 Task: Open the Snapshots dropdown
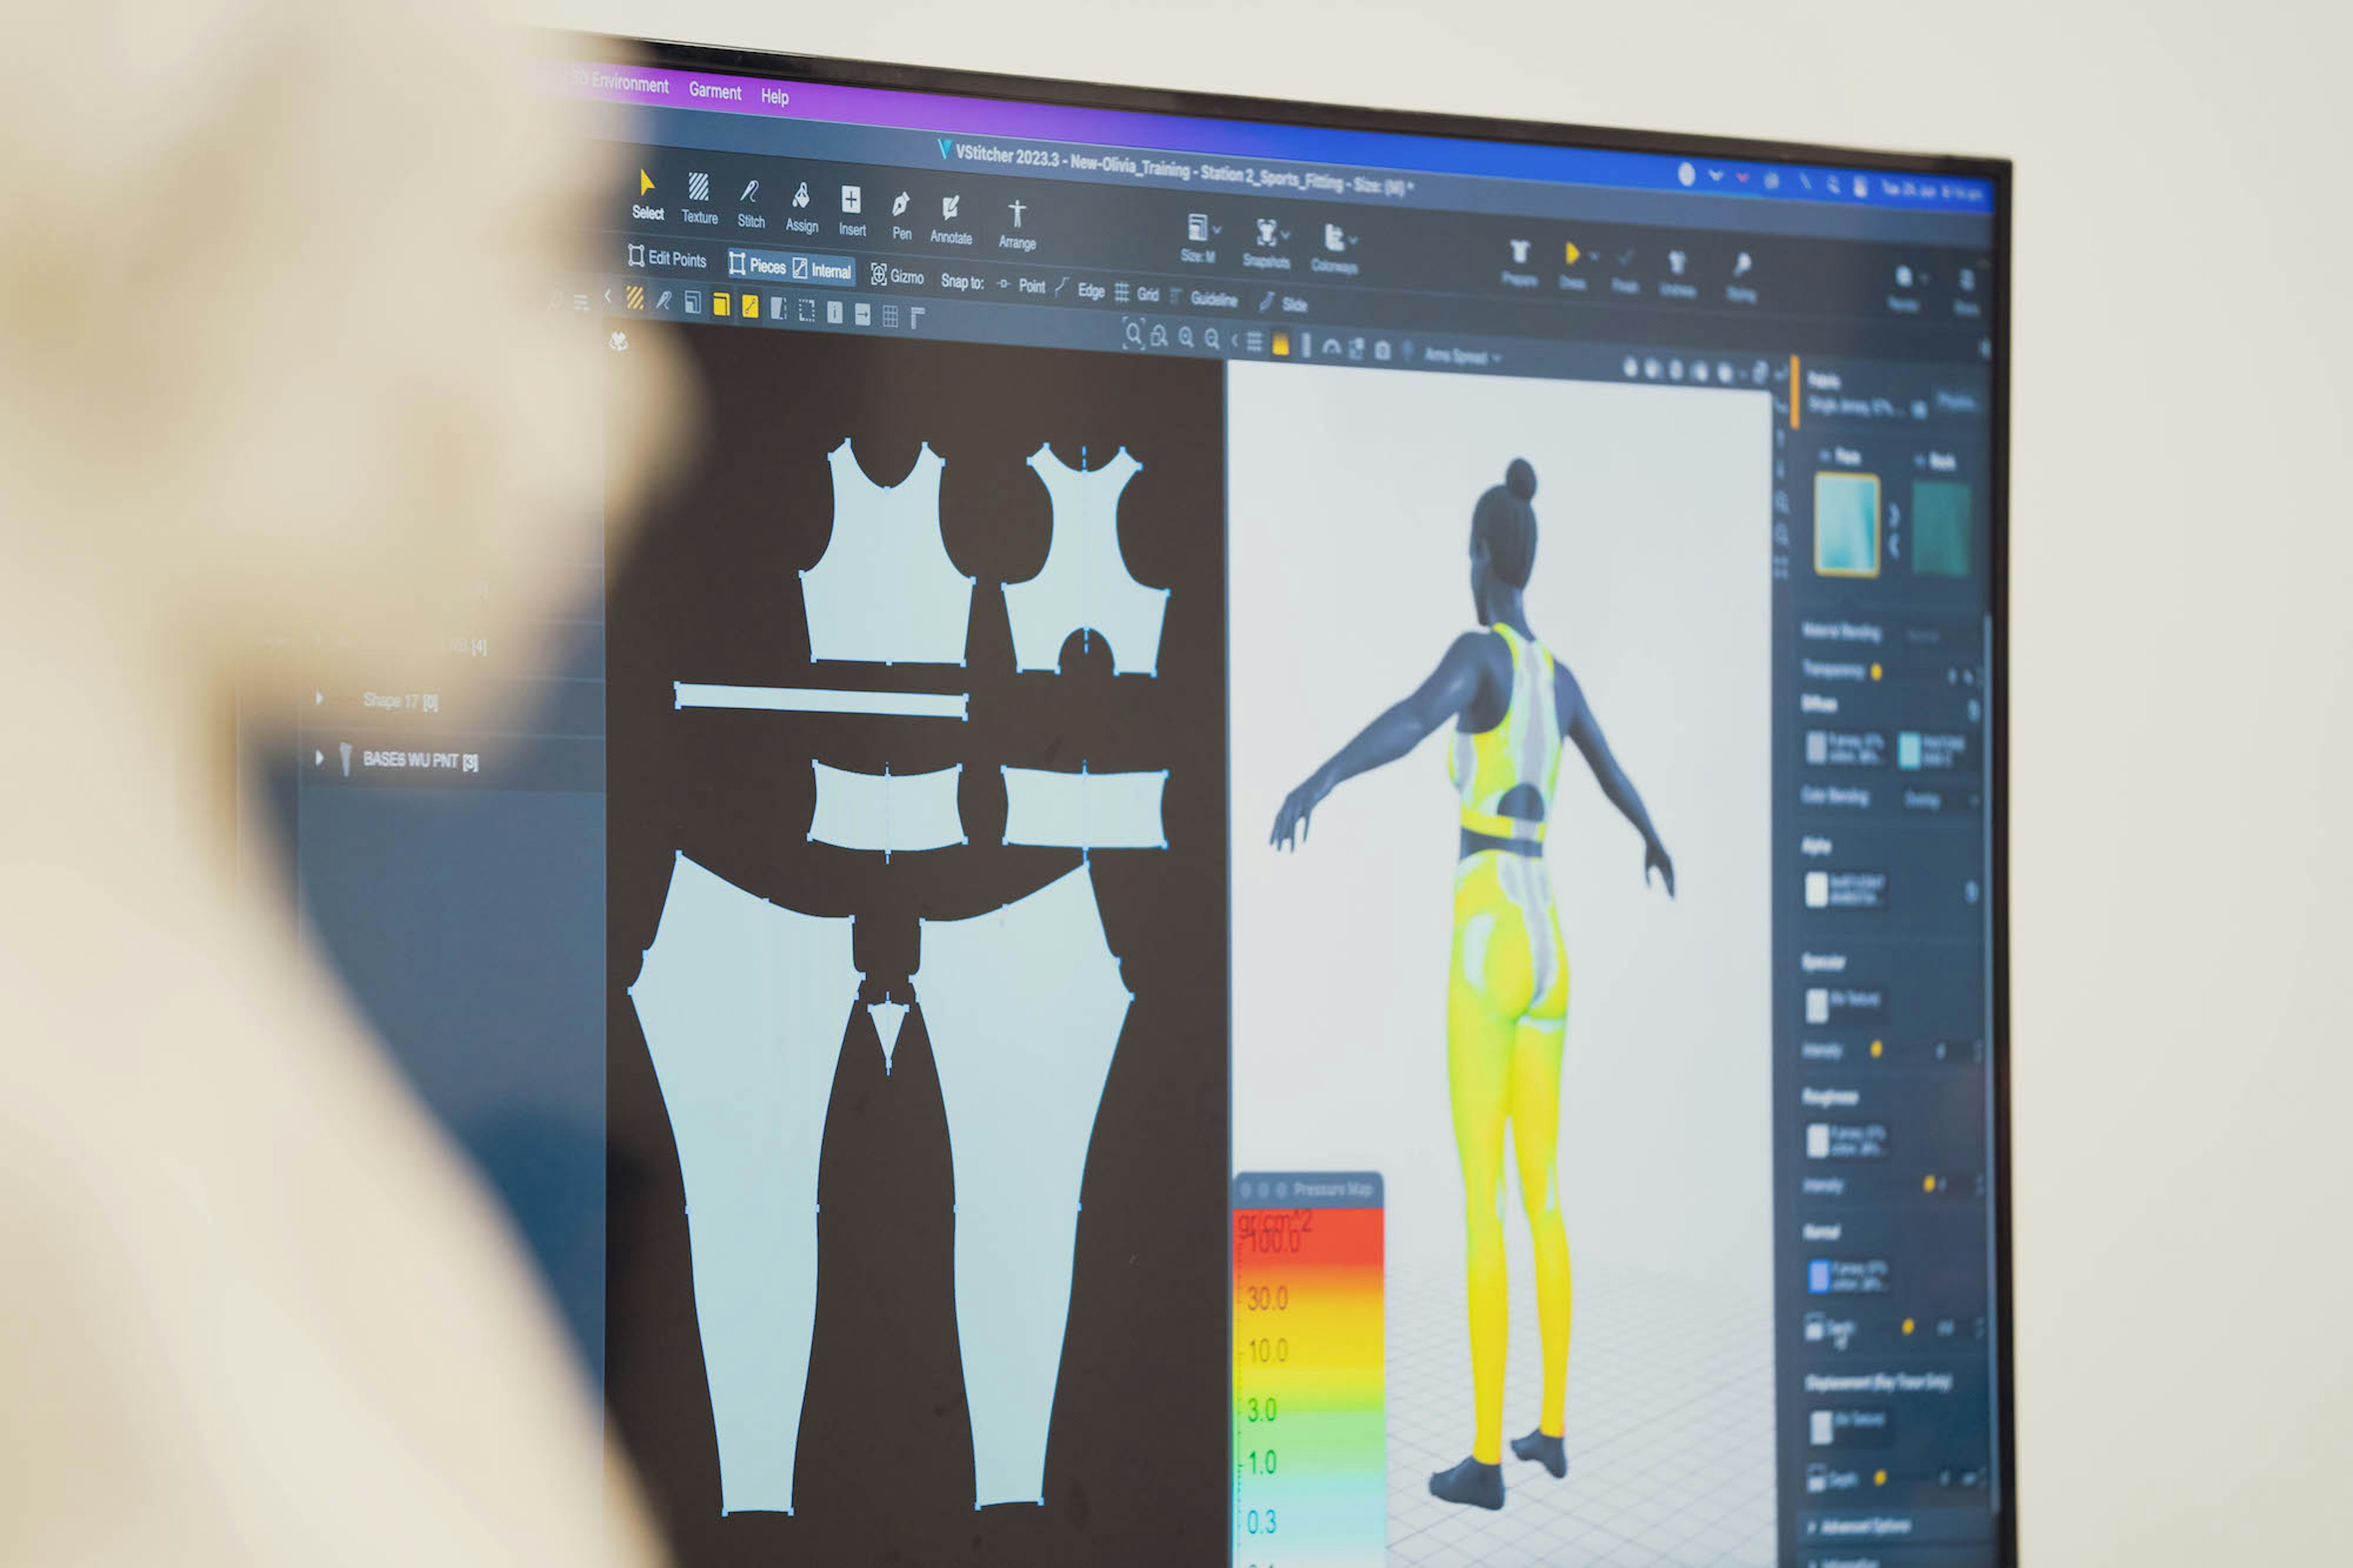click(1267, 244)
